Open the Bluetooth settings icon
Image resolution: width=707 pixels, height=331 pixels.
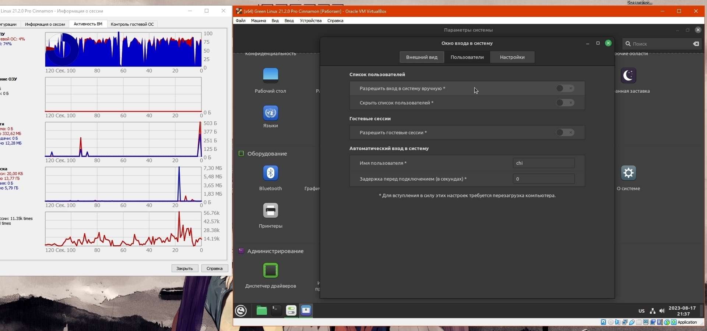coord(271,173)
